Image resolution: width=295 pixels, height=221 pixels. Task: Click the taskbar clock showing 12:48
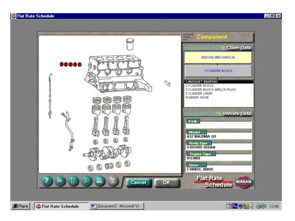coord(274,206)
